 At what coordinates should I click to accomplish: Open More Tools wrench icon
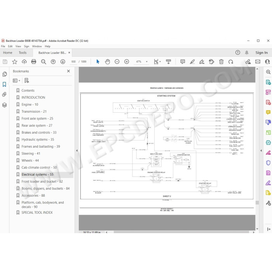tap(268, 203)
